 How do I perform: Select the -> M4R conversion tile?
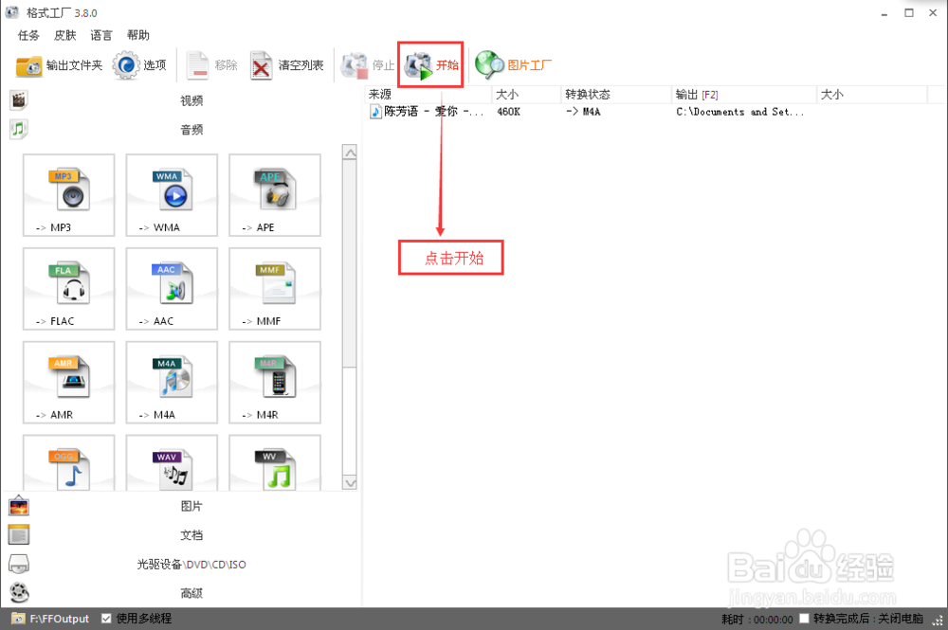tap(274, 382)
